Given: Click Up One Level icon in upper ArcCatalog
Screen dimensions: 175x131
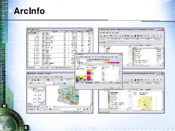Looking at the screenshot, I should [x=101, y=36].
